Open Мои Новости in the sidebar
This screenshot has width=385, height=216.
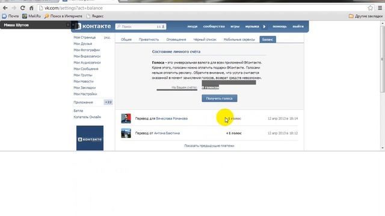point(84,82)
